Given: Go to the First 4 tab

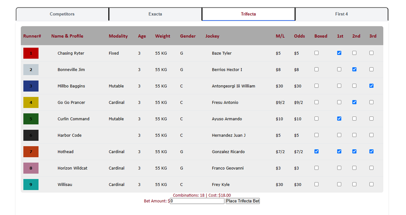Looking at the screenshot, I should (x=341, y=14).
